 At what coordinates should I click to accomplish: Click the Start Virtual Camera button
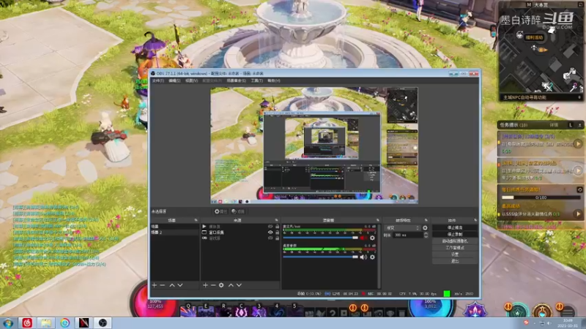455,241
